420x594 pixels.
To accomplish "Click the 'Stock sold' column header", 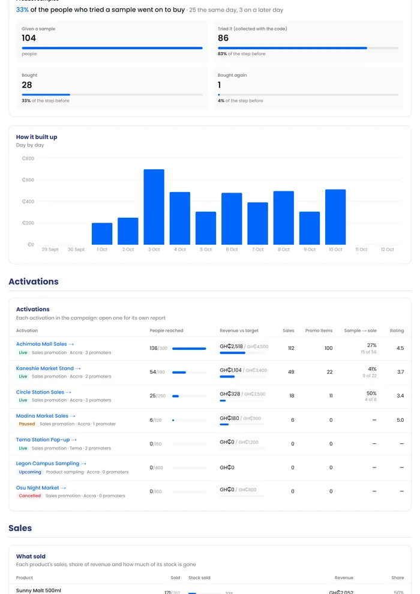I will click(199, 578).
